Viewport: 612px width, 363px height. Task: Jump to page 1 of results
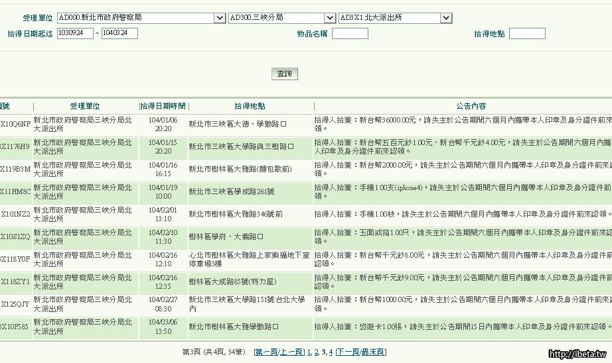pyautogui.click(x=309, y=352)
